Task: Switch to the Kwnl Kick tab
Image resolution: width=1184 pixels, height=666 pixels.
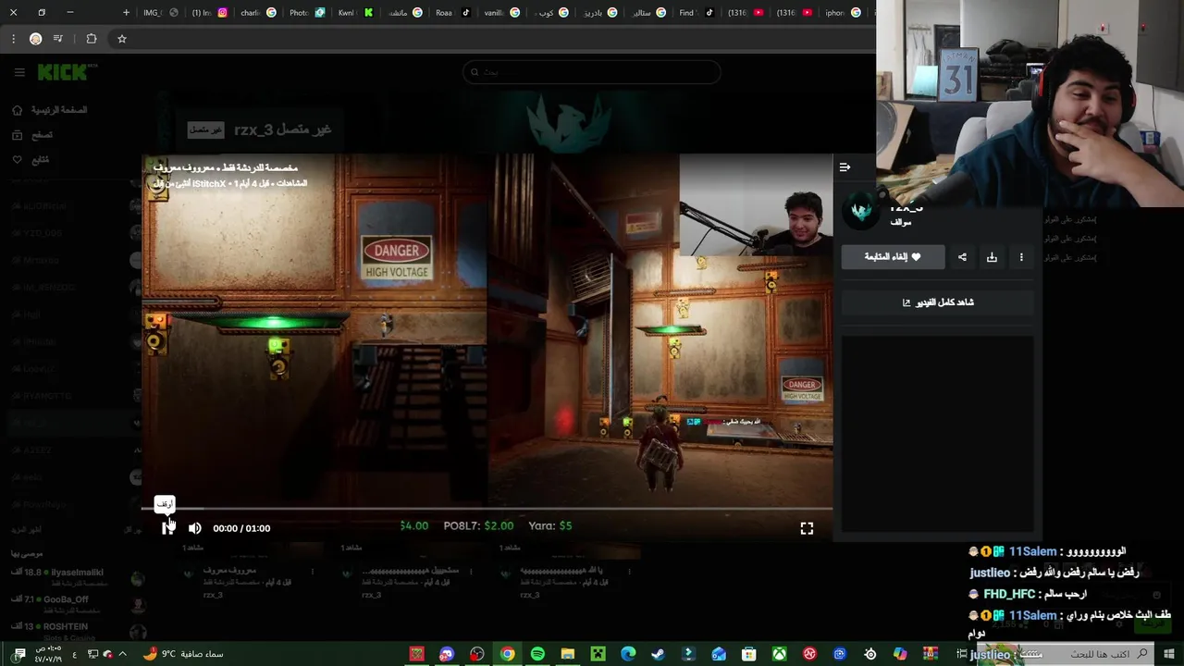Action: point(356,13)
